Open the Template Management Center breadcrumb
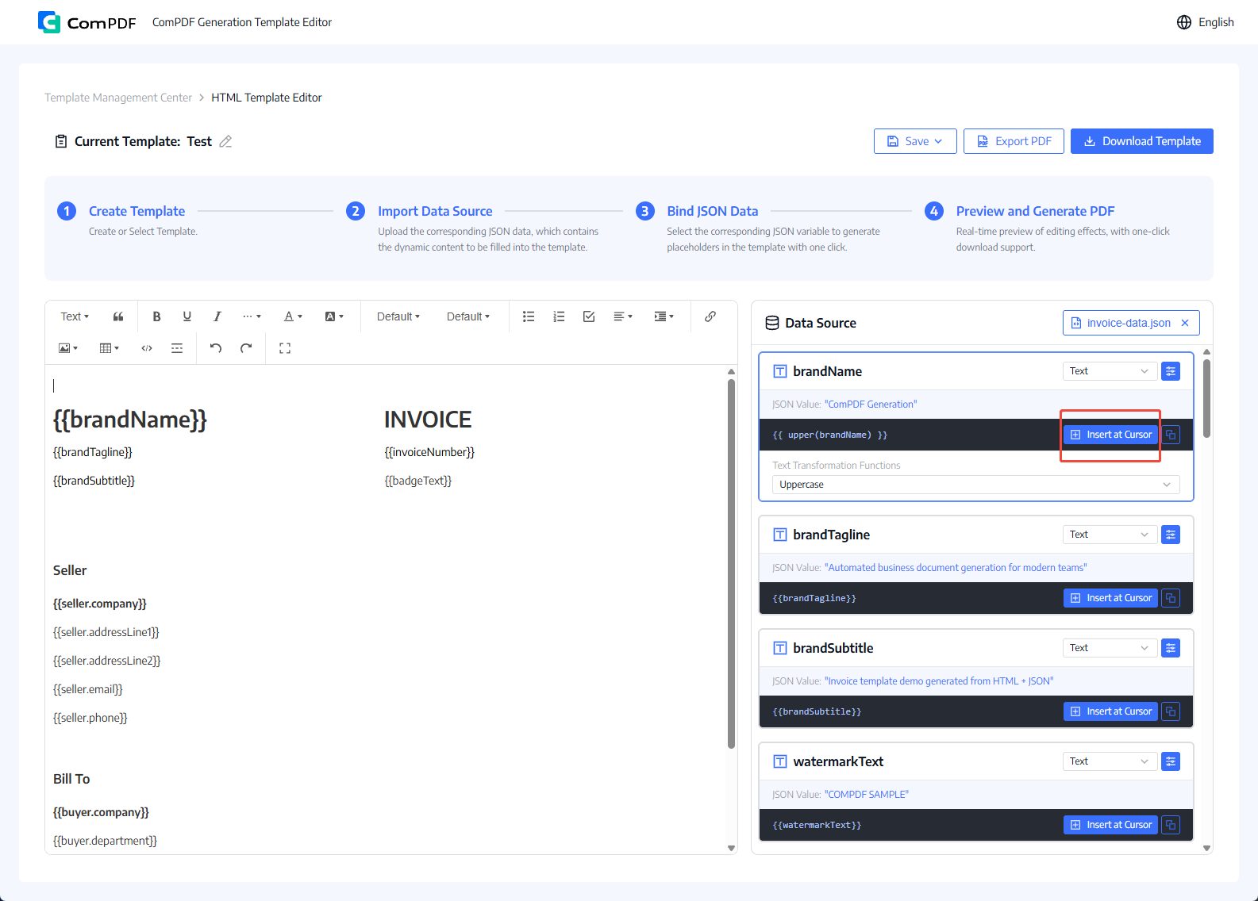The height and width of the screenshot is (901, 1258). [x=118, y=98]
